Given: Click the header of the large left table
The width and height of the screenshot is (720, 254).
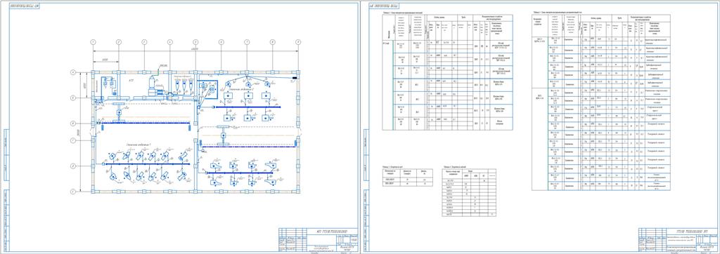Looking at the screenshot, I should tap(447, 27).
